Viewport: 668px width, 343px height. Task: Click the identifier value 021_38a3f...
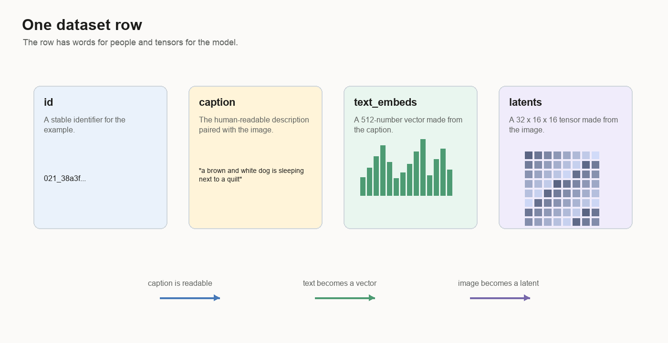coord(65,179)
